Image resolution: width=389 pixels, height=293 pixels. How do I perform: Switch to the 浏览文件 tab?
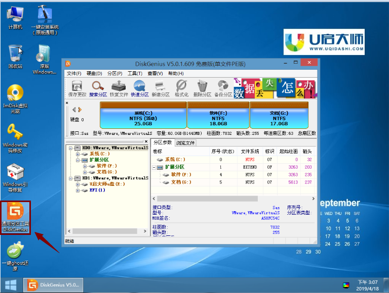coord(185,143)
